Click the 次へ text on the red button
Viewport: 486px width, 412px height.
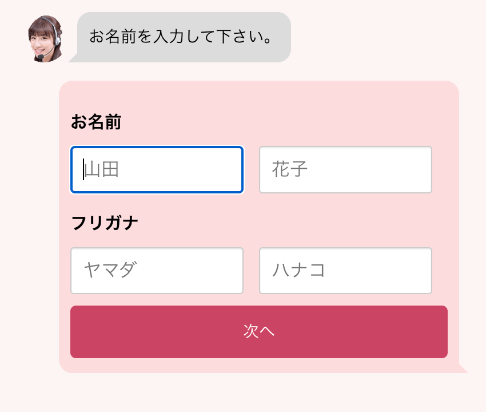coord(259,332)
